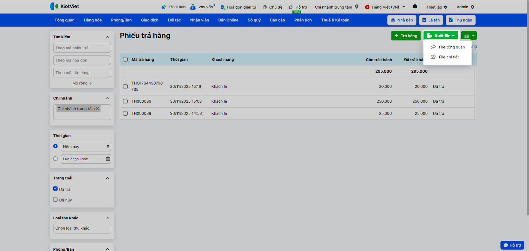529x251 pixels.
Task: Choose File tổng quan export option
Action: 447,47
